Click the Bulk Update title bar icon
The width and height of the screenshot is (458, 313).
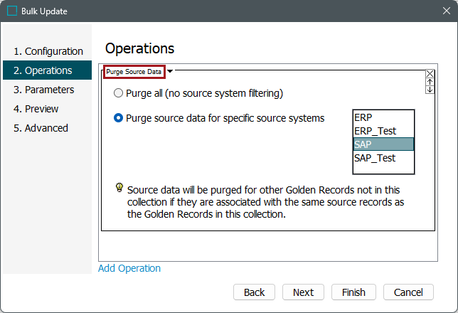coord(12,11)
